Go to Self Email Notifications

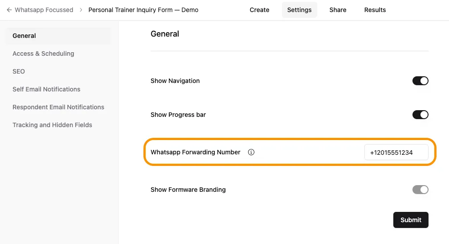tap(46, 89)
